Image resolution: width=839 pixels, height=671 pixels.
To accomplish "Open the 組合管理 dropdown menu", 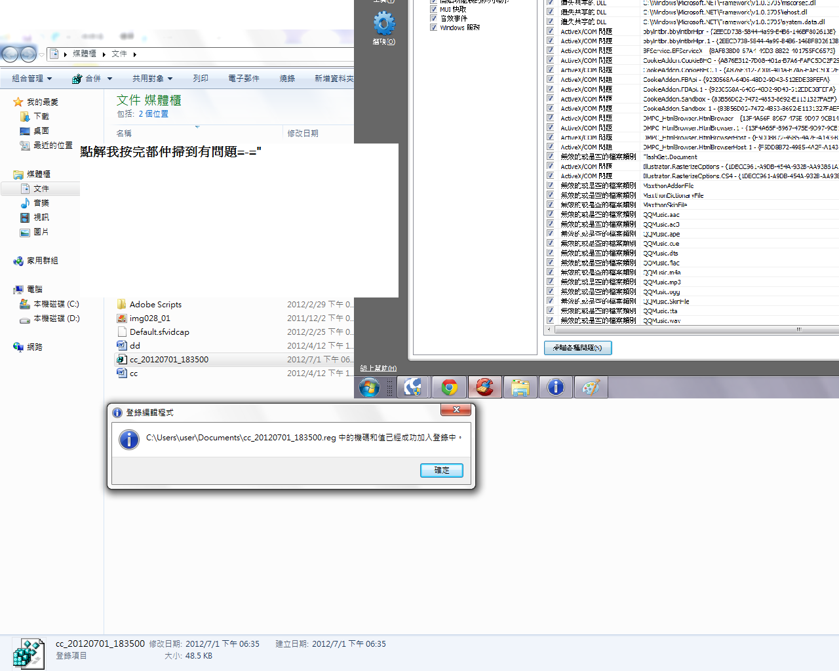I will coord(31,79).
